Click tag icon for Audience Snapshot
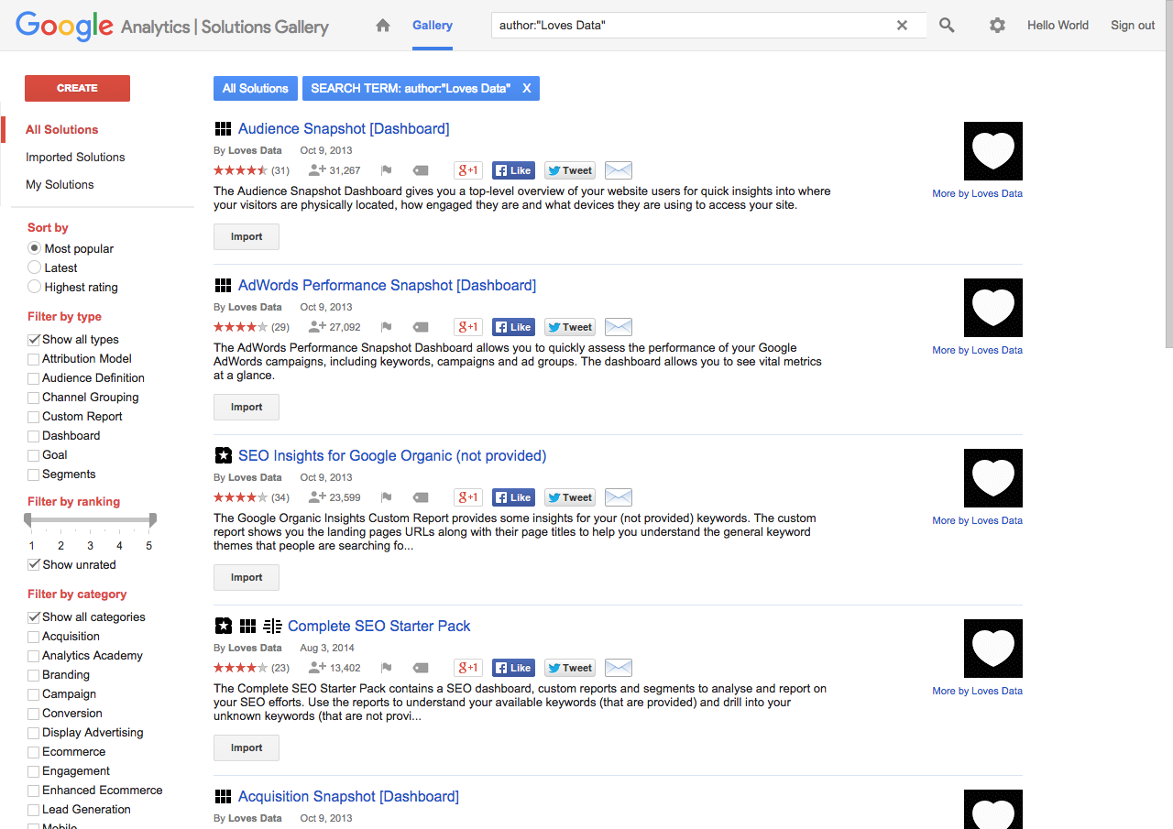The width and height of the screenshot is (1173, 829). click(x=421, y=170)
